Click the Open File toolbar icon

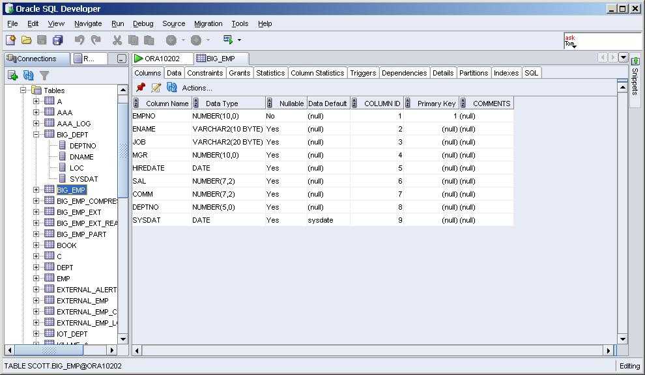point(26,40)
